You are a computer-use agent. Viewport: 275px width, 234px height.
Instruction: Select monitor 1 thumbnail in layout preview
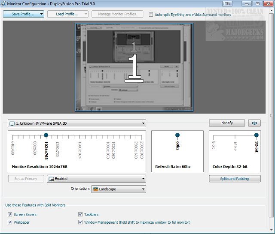[134, 67]
